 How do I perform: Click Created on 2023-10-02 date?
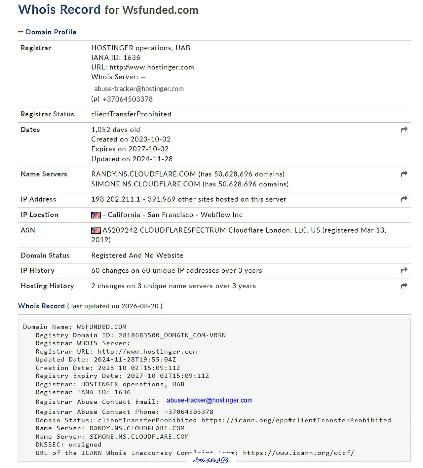pos(131,139)
